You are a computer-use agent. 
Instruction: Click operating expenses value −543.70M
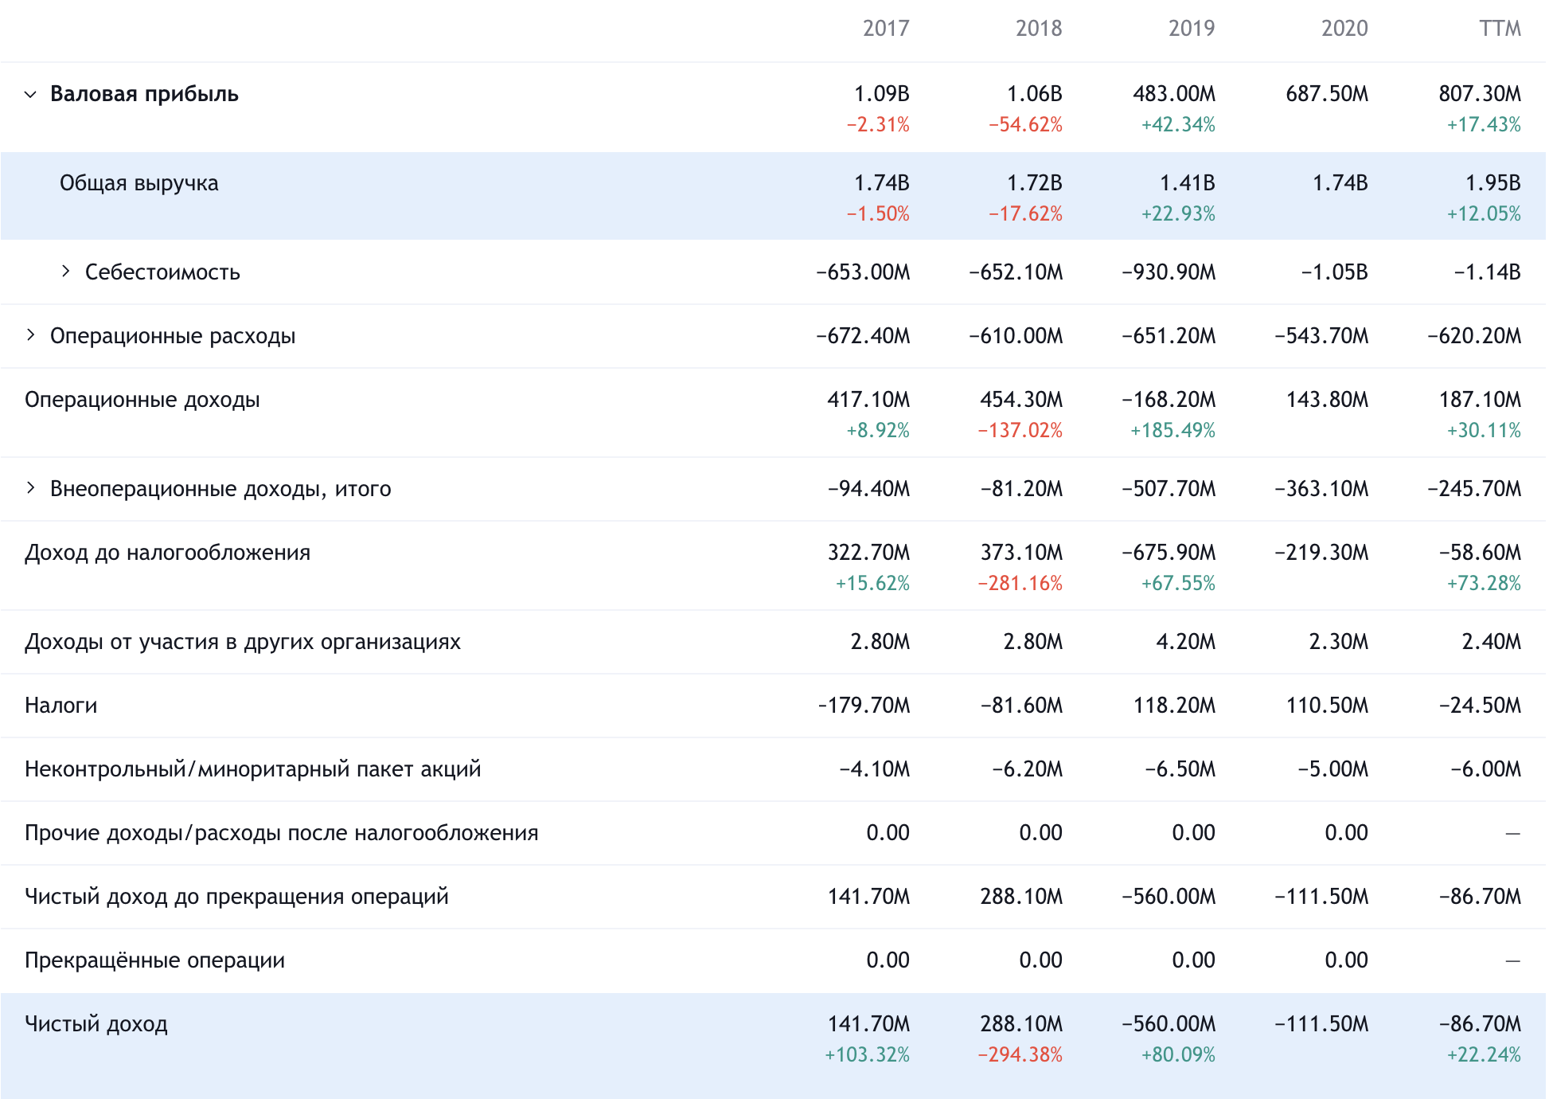coord(1321,336)
